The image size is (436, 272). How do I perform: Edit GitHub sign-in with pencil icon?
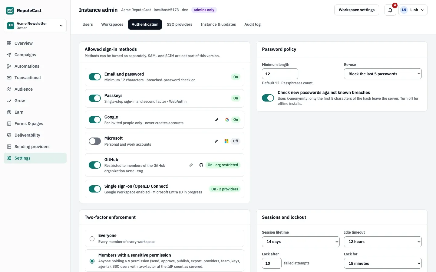coord(191,165)
